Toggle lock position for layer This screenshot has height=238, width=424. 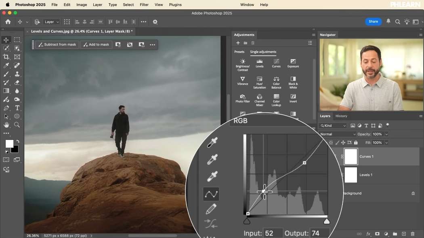tap(343, 143)
